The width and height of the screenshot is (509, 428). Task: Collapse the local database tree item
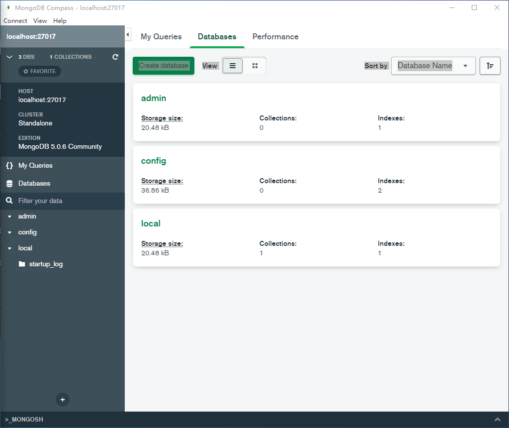pyautogui.click(x=9, y=248)
